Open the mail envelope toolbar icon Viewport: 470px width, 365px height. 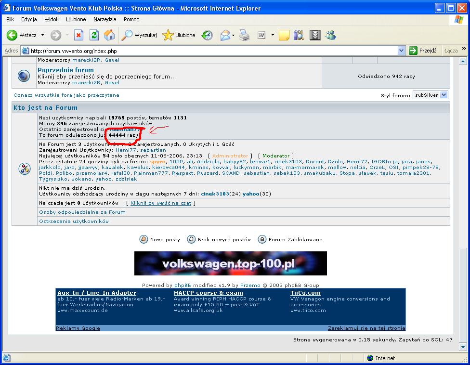pyautogui.click(x=225, y=35)
